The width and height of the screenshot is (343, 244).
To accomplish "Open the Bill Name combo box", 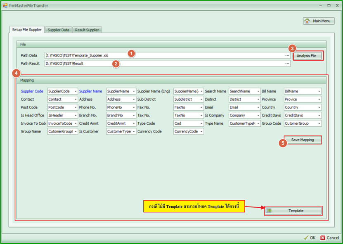I will [x=319, y=91].
